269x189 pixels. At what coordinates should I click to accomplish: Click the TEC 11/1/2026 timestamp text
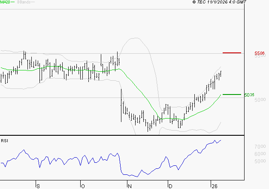point(219,2)
